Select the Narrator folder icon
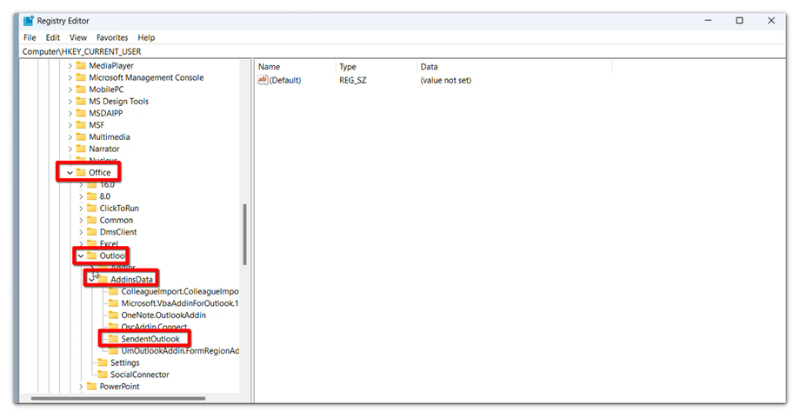The image size is (800, 418). tap(81, 149)
